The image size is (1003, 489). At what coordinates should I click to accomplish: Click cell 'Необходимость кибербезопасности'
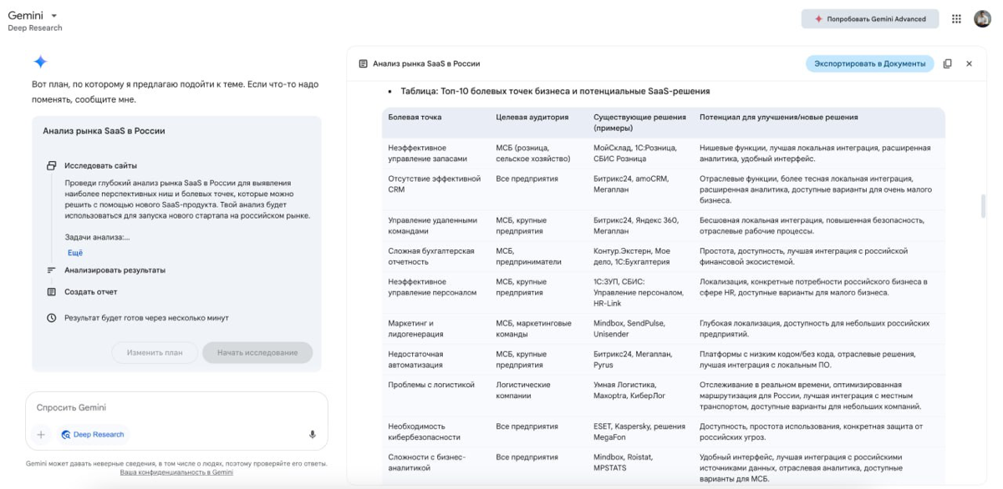(x=424, y=431)
